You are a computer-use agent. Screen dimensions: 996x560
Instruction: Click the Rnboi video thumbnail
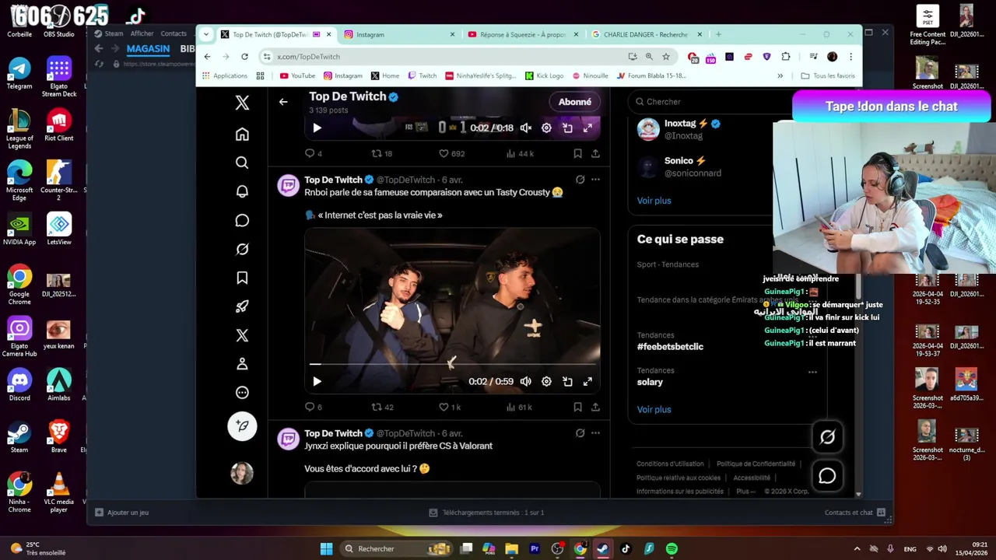452,311
